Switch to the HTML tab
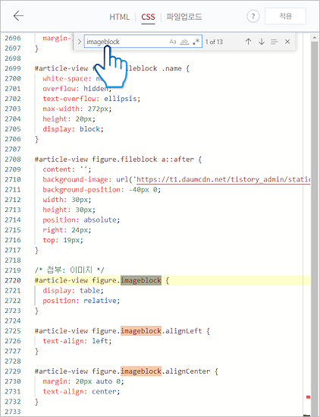This screenshot has width=320, height=417. tap(120, 17)
